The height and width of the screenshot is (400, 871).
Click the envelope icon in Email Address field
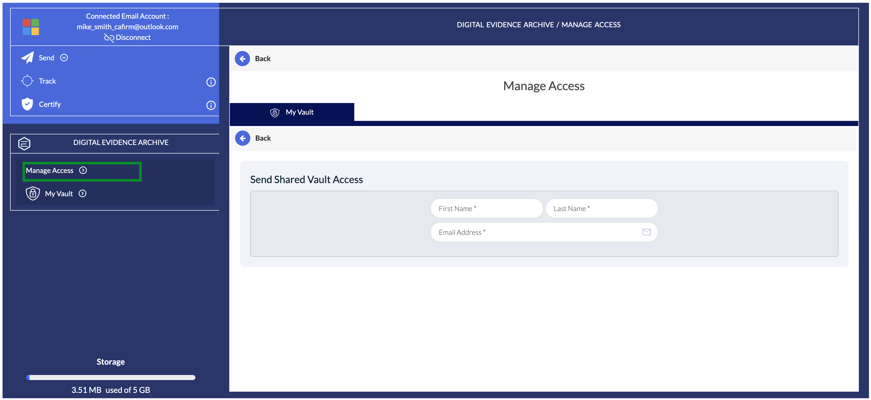click(647, 232)
